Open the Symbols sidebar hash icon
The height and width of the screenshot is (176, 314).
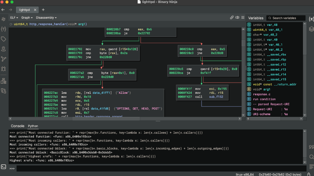(x=3, y=19)
